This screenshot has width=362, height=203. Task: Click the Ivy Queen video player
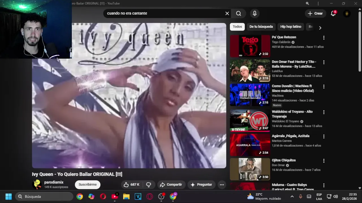[129, 95]
